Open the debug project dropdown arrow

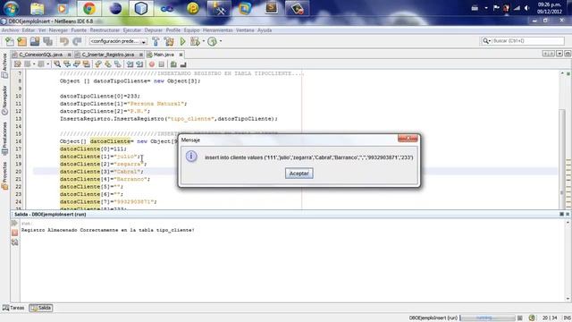click(x=203, y=42)
